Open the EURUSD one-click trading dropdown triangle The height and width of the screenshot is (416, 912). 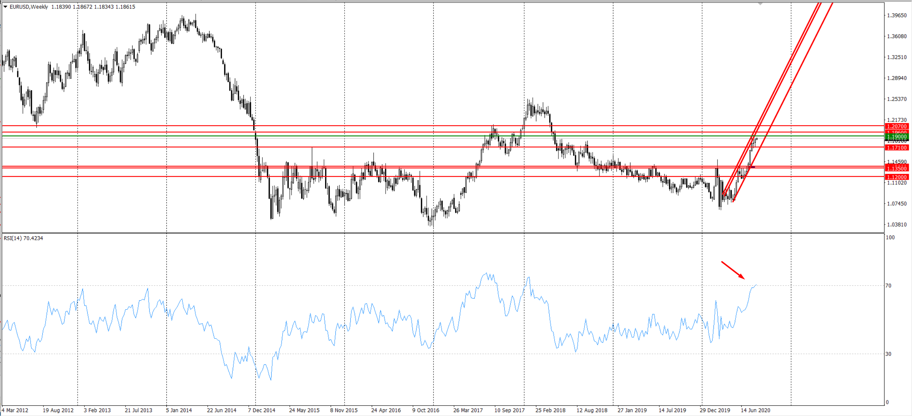click(x=5, y=7)
